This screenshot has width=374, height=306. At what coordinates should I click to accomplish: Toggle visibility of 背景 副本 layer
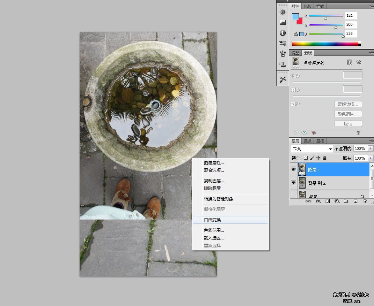click(x=293, y=183)
